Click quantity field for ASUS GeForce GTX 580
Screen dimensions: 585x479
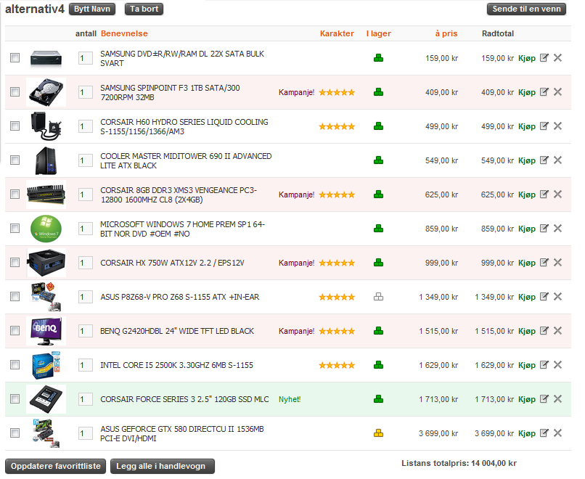pyautogui.click(x=86, y=433)
